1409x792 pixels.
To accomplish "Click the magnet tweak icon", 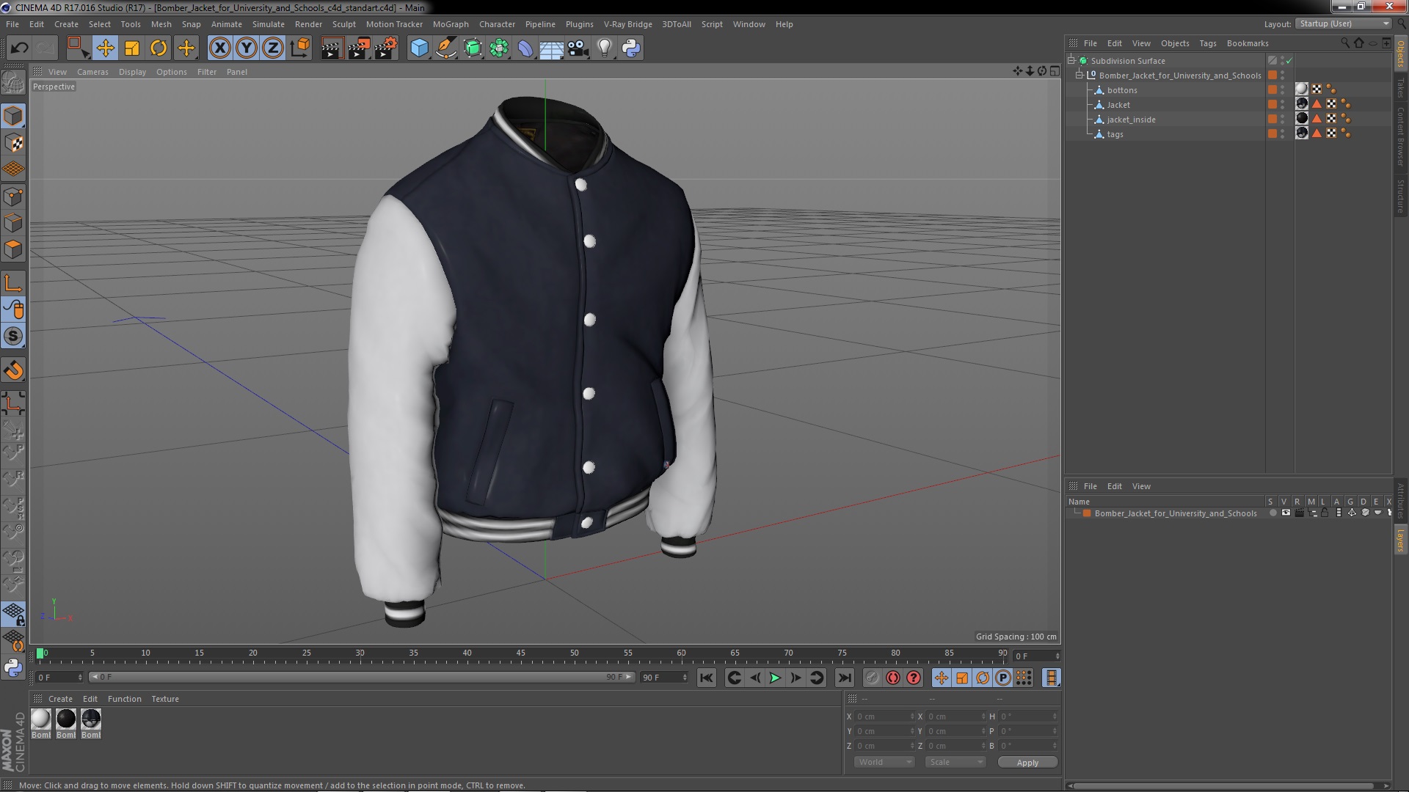I will (x=13, y=370).
